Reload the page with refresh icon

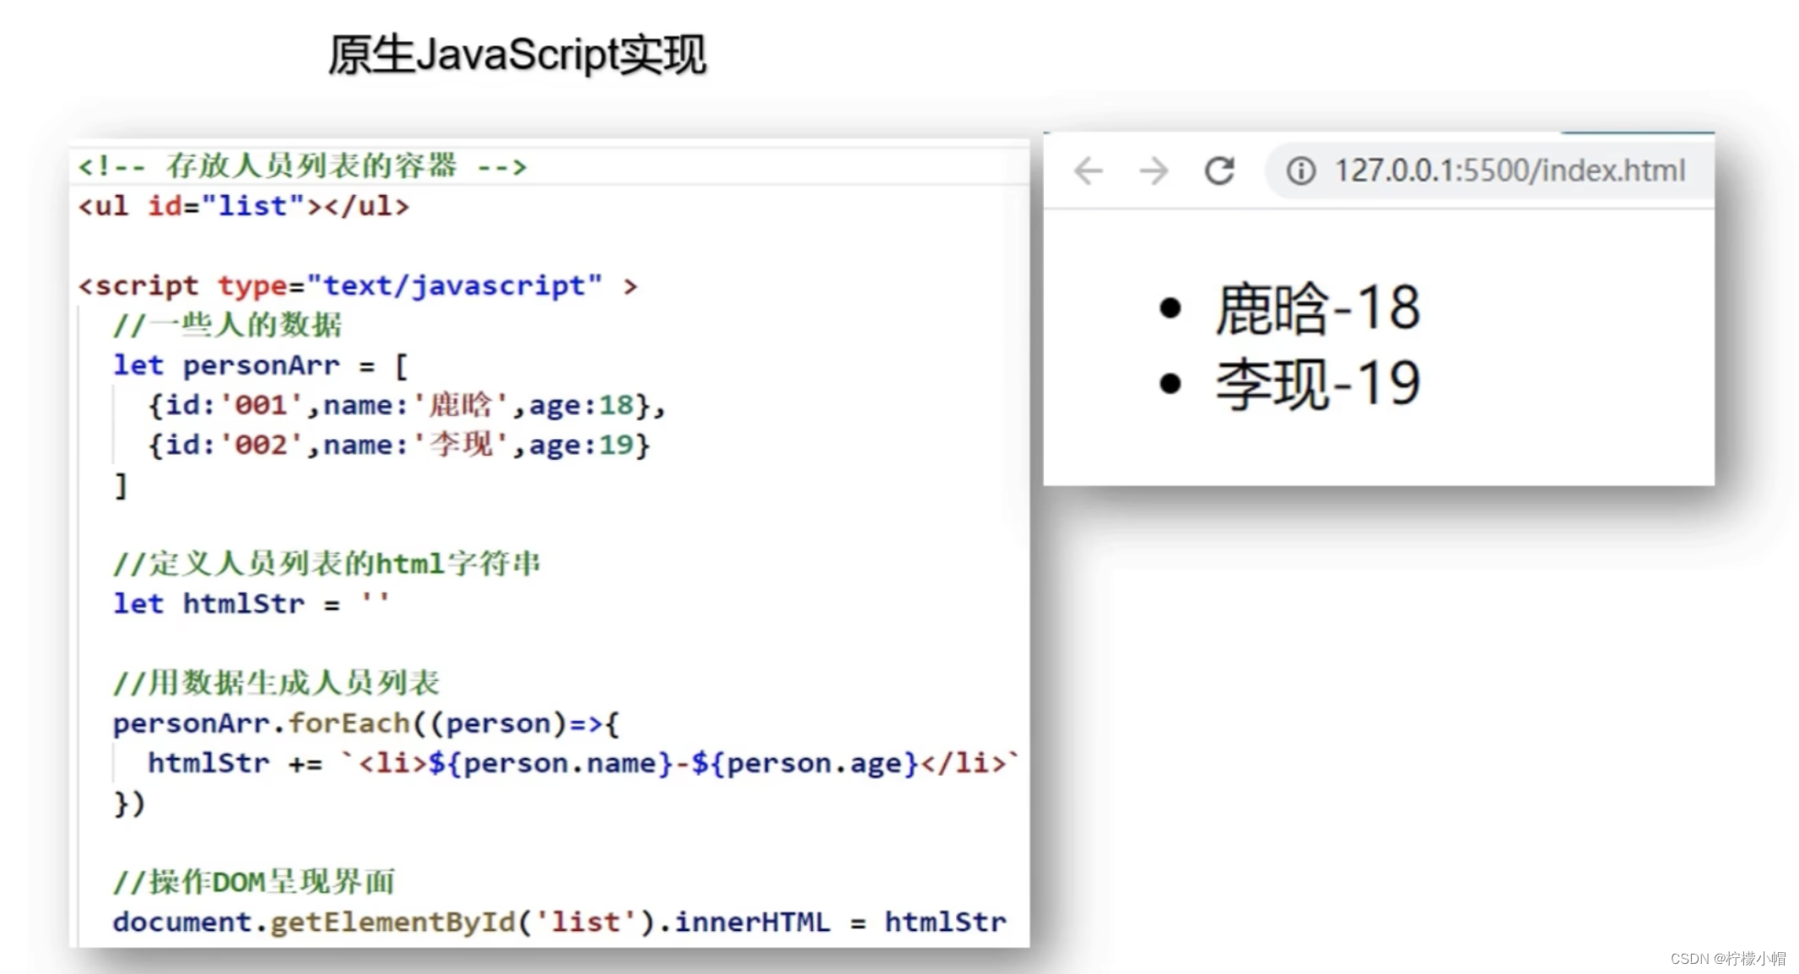coord(1219,171)
